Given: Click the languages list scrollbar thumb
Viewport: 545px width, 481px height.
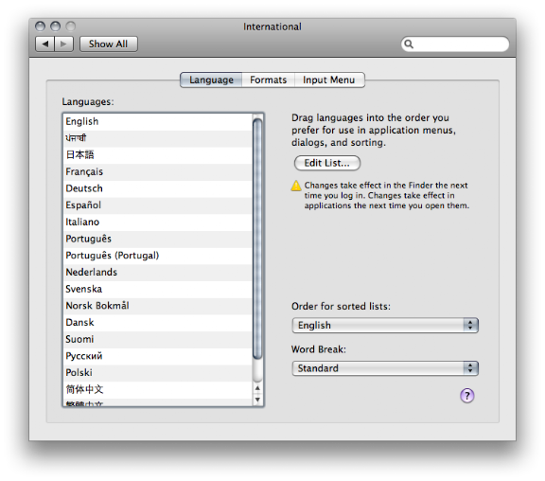Looking at the screenshot, I should coord(257,239).
